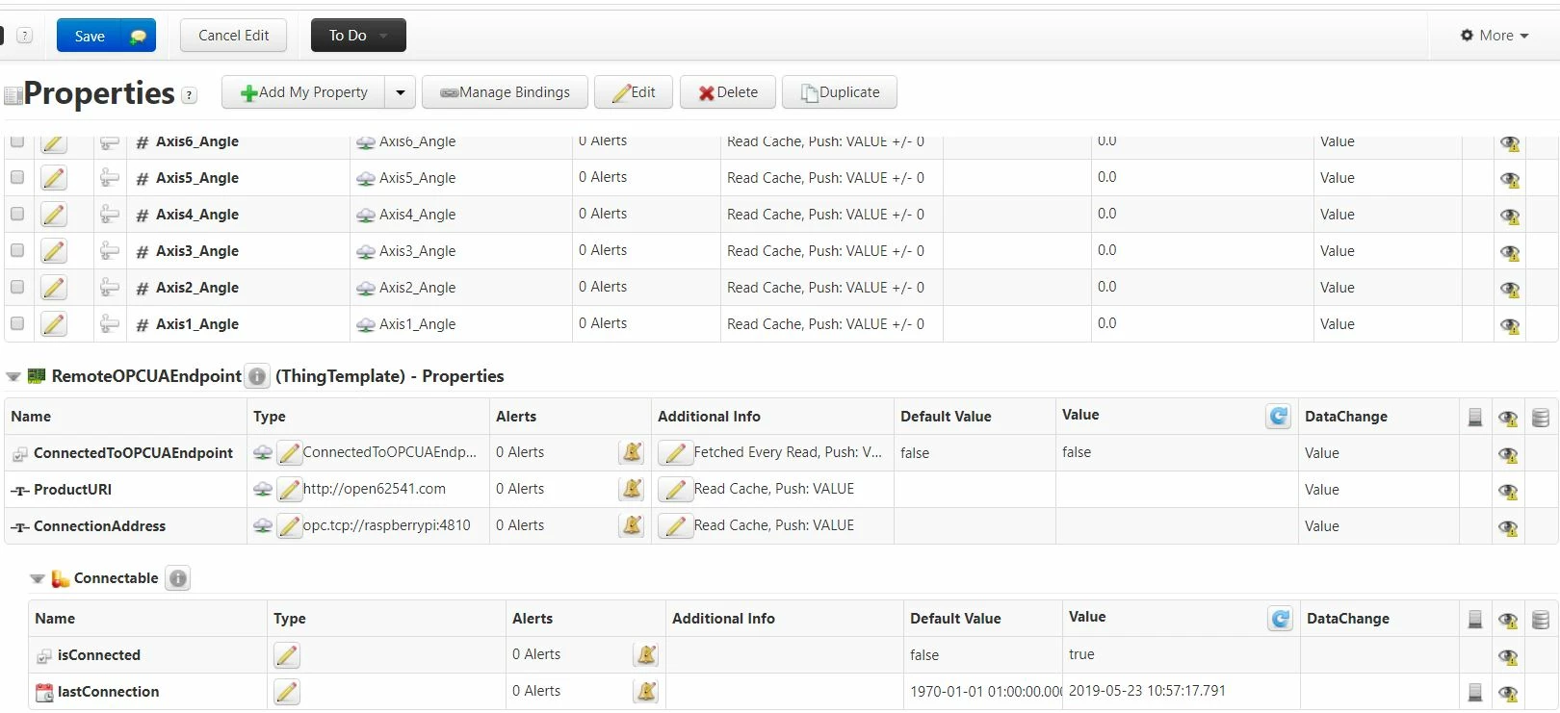Edit ProductURI binding pencil icon
1560x713 pixels.
click(x=289, y=489)
